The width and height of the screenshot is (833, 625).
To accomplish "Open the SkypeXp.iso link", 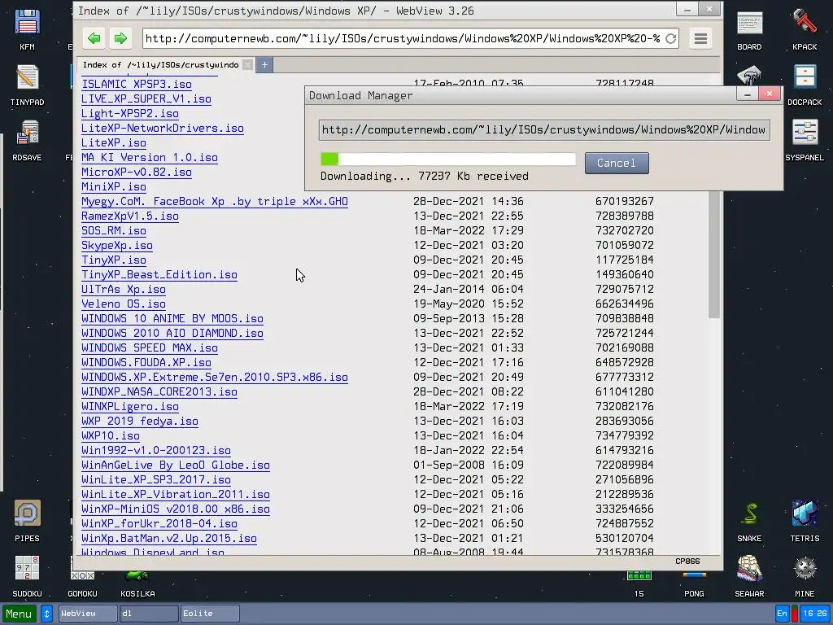I will pyautogui.click(x=117, y=246).
